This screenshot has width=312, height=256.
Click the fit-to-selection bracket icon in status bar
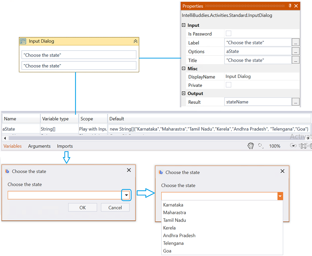point(304,146)
